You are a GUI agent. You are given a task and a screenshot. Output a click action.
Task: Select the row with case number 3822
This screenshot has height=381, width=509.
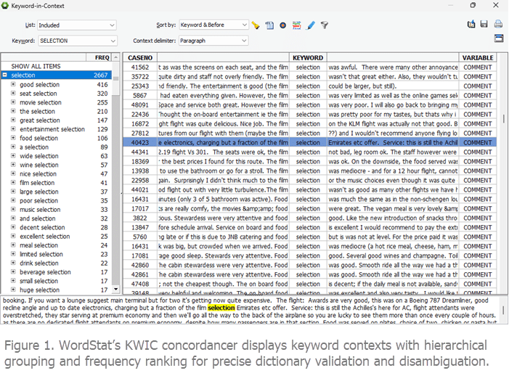pyautogui.click(x=310, y=218)
